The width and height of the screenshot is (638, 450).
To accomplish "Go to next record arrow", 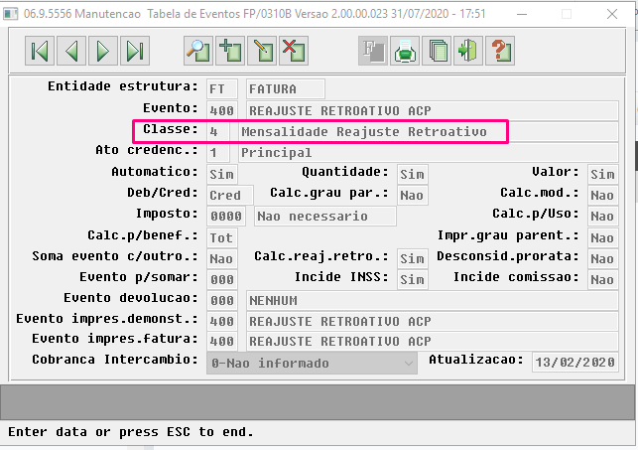I will [x=103, y=51].
